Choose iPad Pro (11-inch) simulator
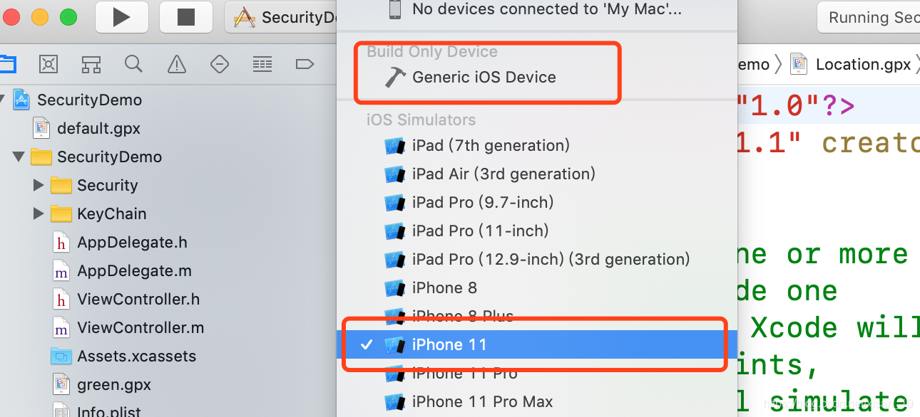 point(480,231)
